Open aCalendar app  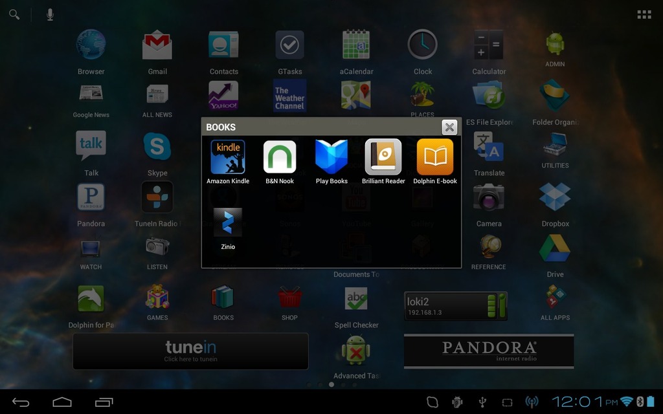[356, 45]
